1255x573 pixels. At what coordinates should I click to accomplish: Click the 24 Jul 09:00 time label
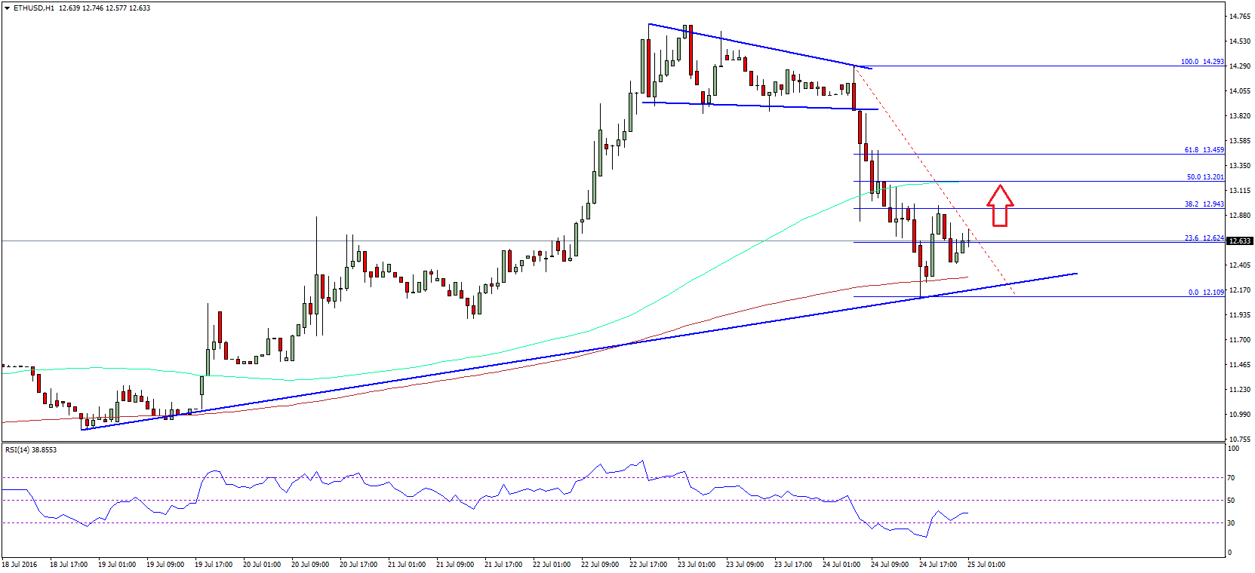click(890, 564)
